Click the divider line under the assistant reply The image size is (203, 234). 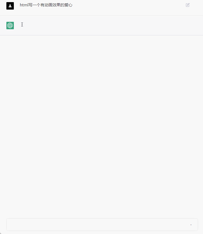[102, 35]
